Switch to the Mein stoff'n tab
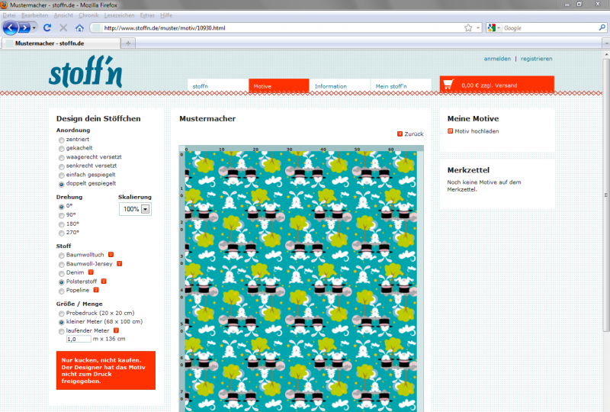Viewport: 610px width, 412px height. pyautogui.click(x=401, y=85)
